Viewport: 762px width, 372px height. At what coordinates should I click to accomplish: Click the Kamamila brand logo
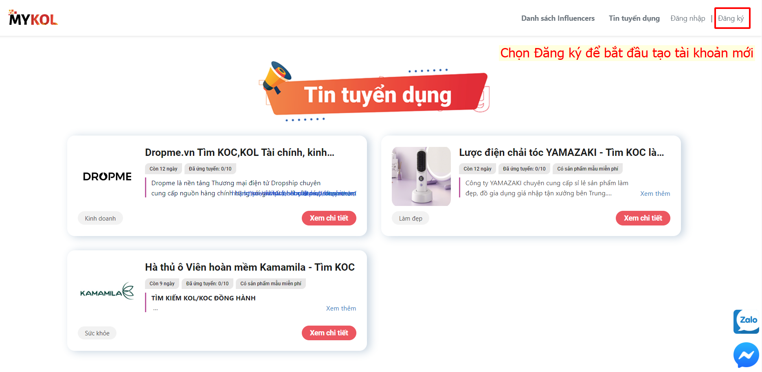tap(107, 291)
